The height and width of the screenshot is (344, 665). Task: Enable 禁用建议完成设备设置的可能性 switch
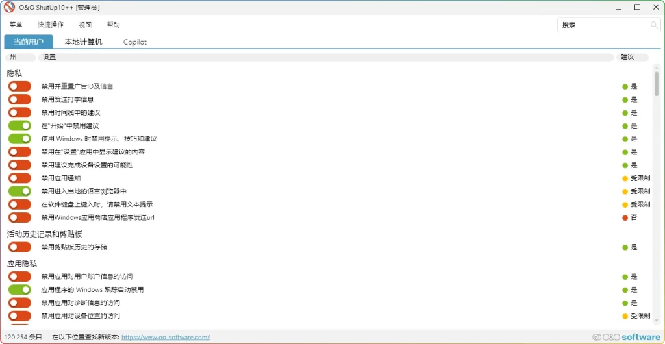click(x=19, y=166)
